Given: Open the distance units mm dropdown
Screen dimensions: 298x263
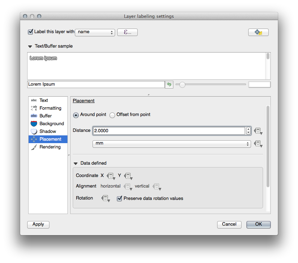Looking at the screenshot, I should tap(172, 143).
